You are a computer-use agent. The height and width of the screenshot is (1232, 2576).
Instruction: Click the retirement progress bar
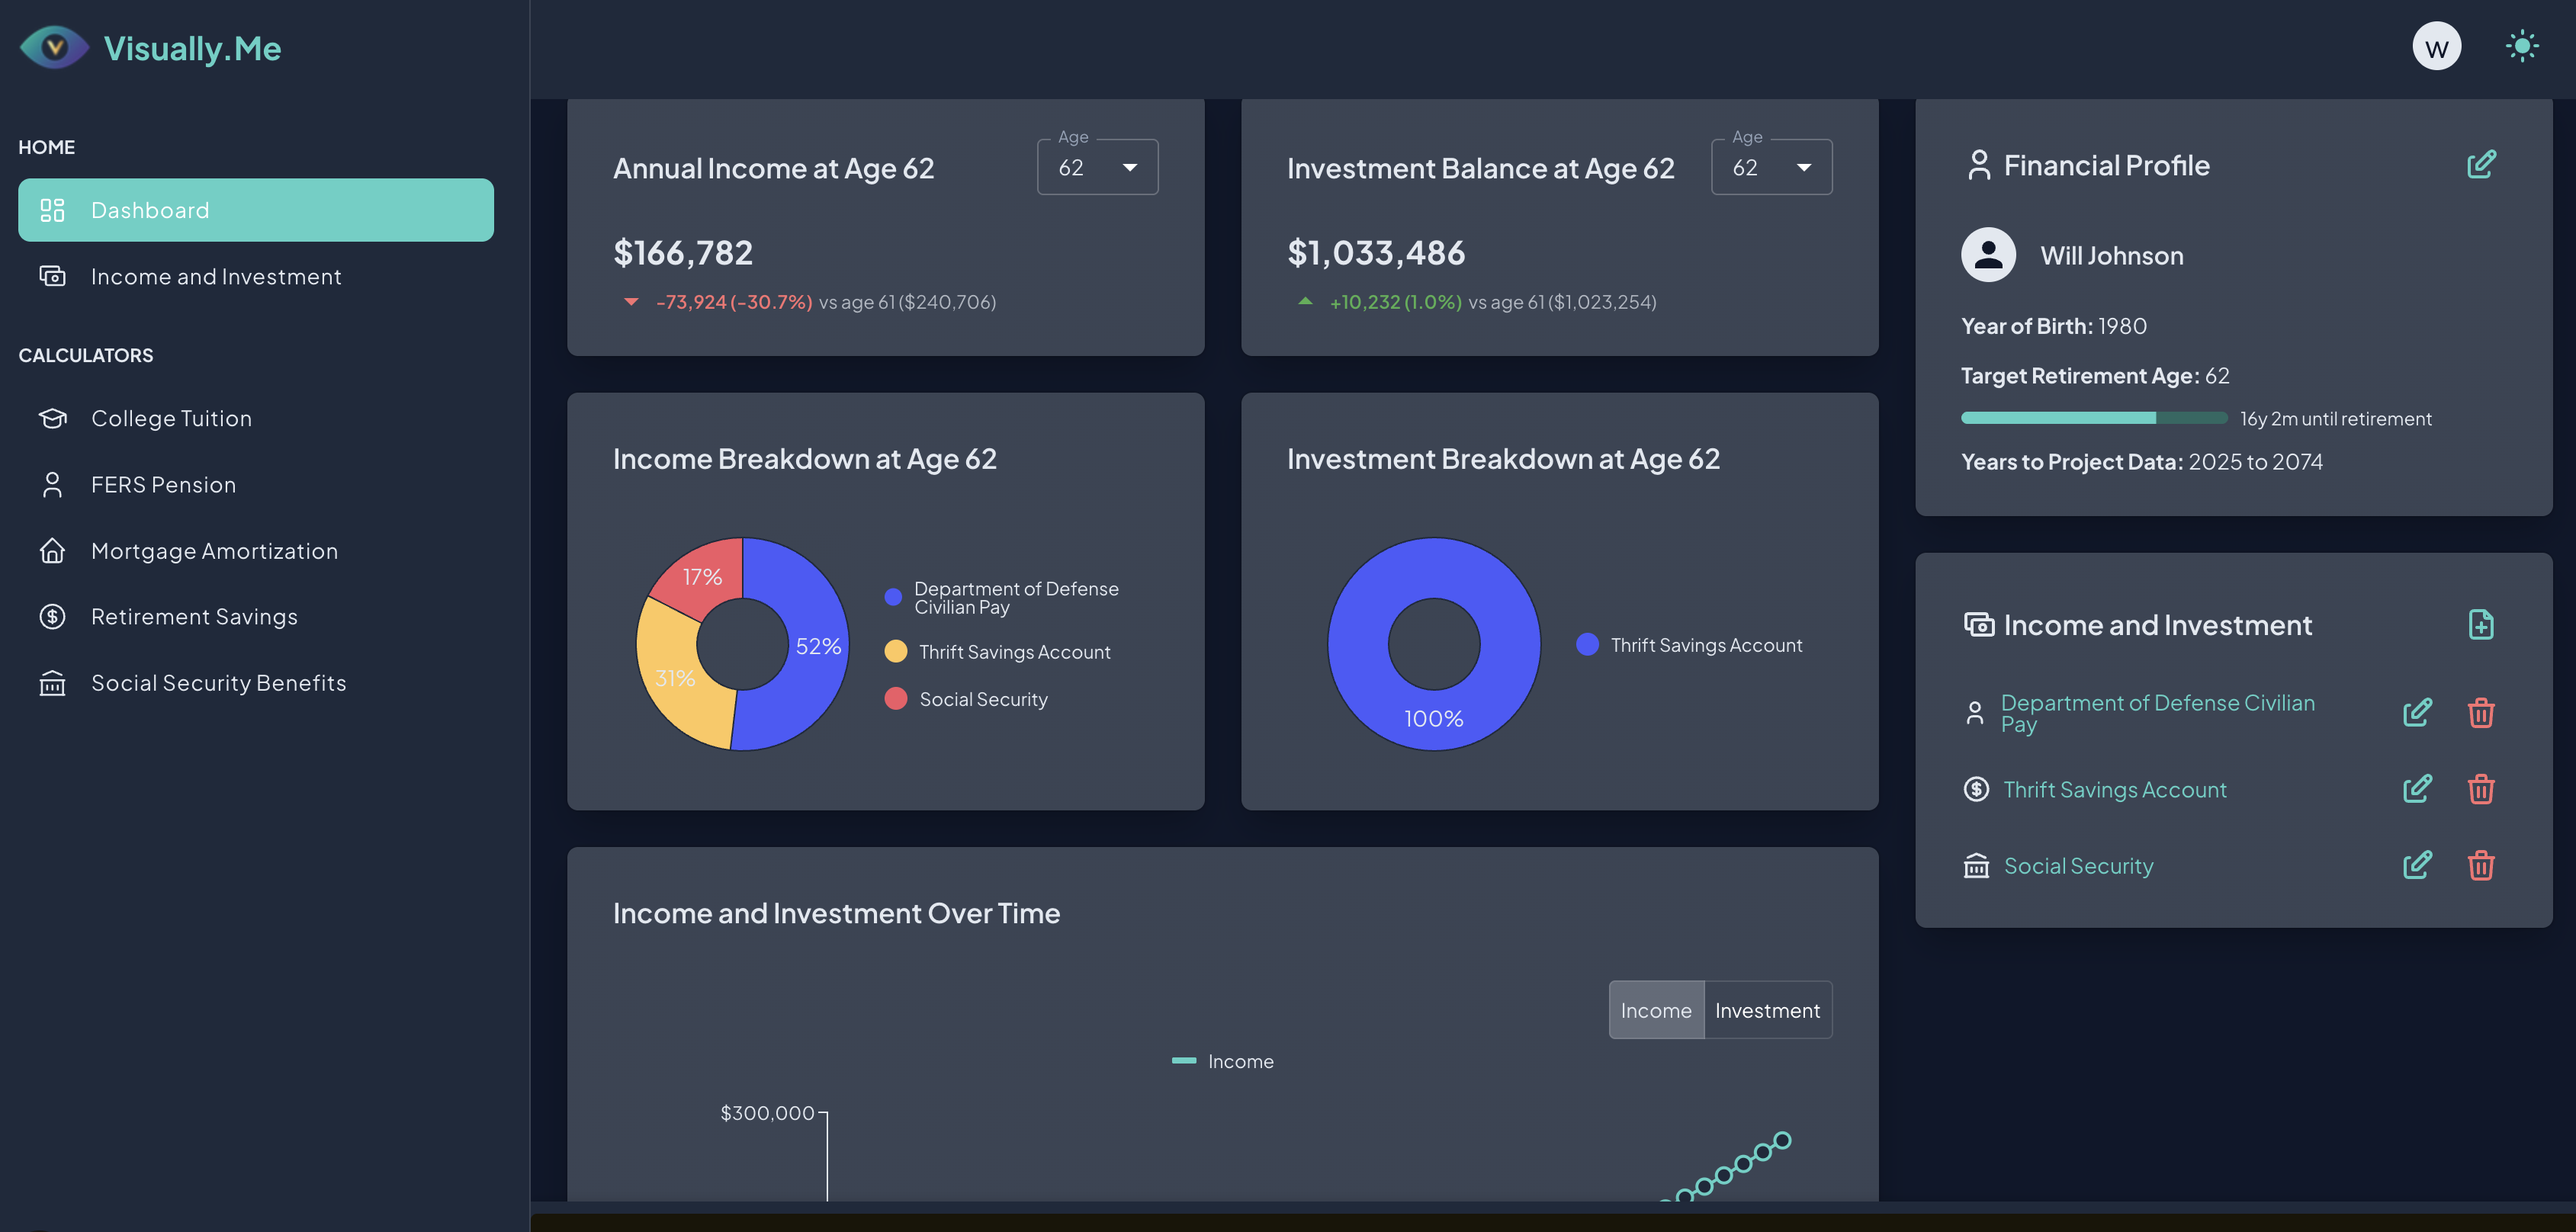point(2092,418)
